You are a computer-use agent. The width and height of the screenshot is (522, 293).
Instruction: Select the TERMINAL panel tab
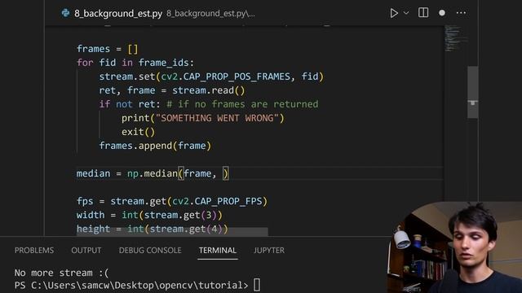click(x=218, y=250)
